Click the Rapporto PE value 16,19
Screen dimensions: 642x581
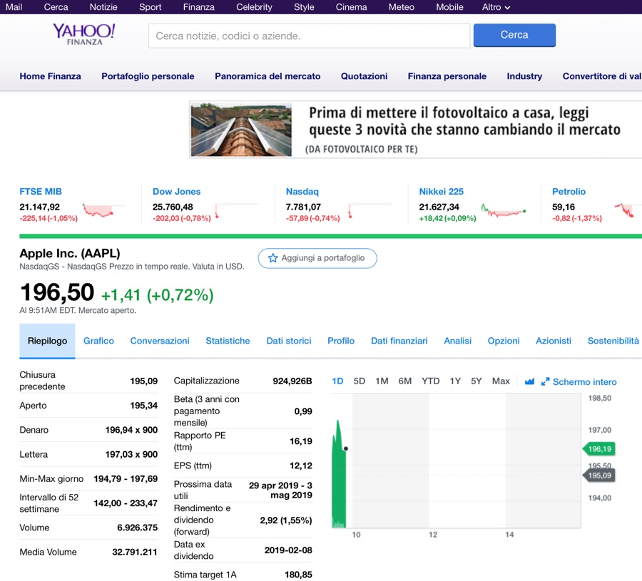point(301,441)
